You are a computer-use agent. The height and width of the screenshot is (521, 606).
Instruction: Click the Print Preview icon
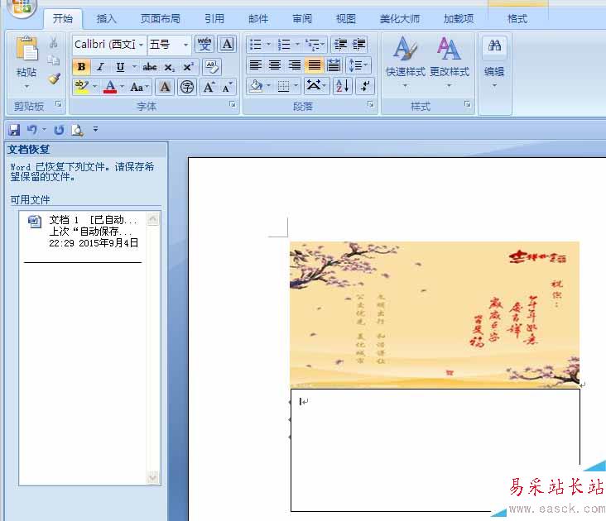pyautogui.click(x=77, y=130)
